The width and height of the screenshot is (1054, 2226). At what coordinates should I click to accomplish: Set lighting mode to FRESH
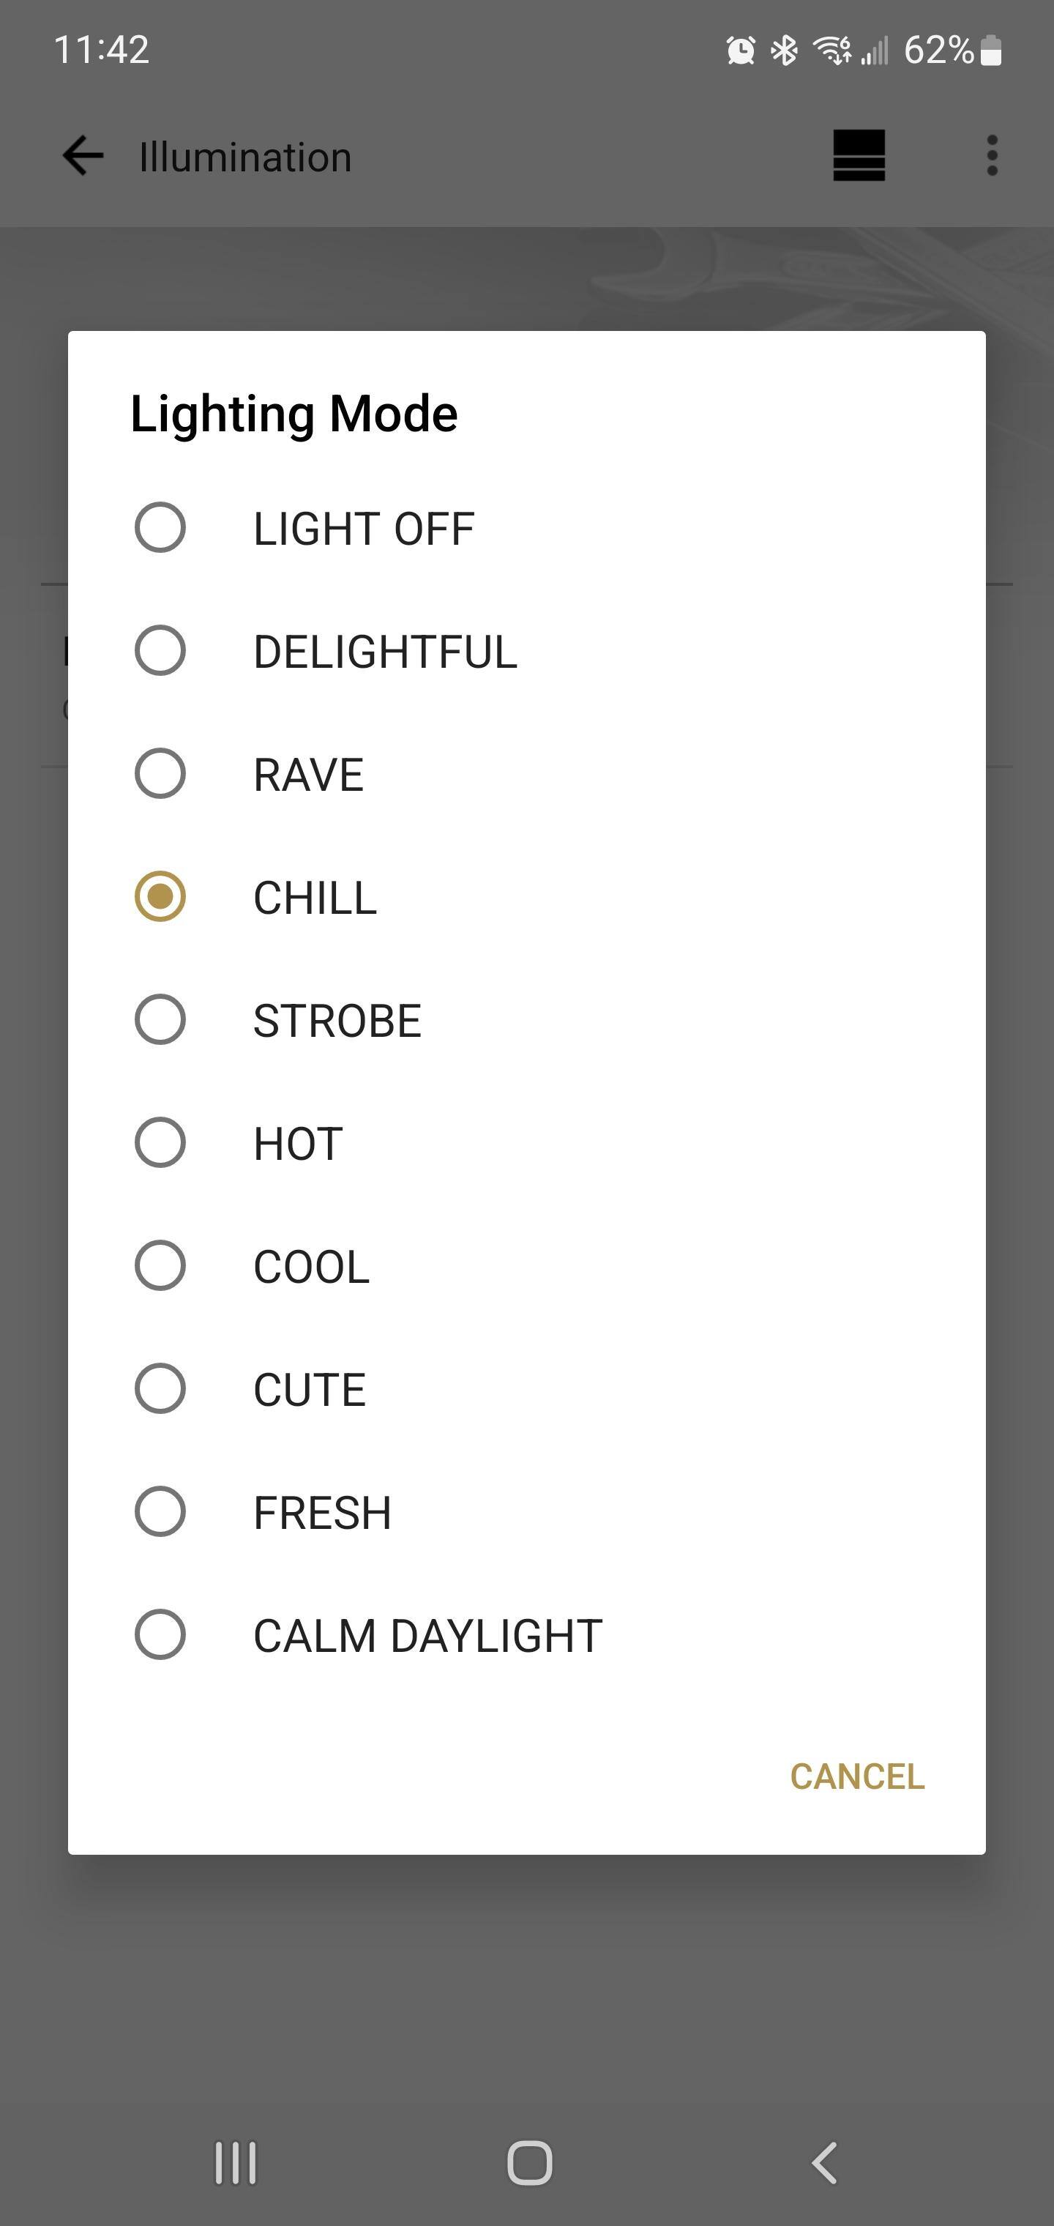[x=161, y=1512]
